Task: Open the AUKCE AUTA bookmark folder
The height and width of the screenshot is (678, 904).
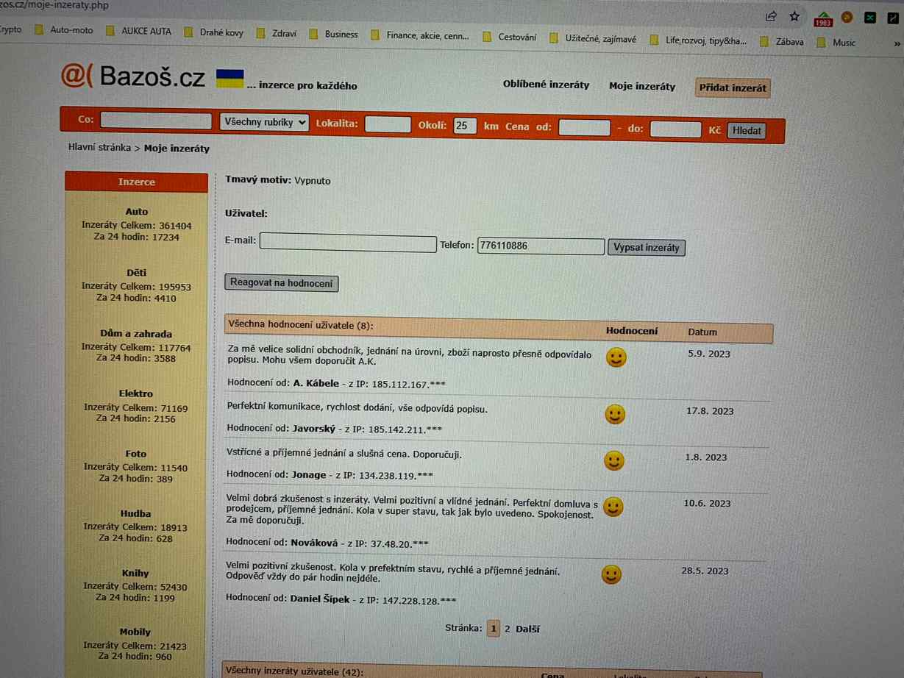Action: pyautogui.click(x=138, y=31)
